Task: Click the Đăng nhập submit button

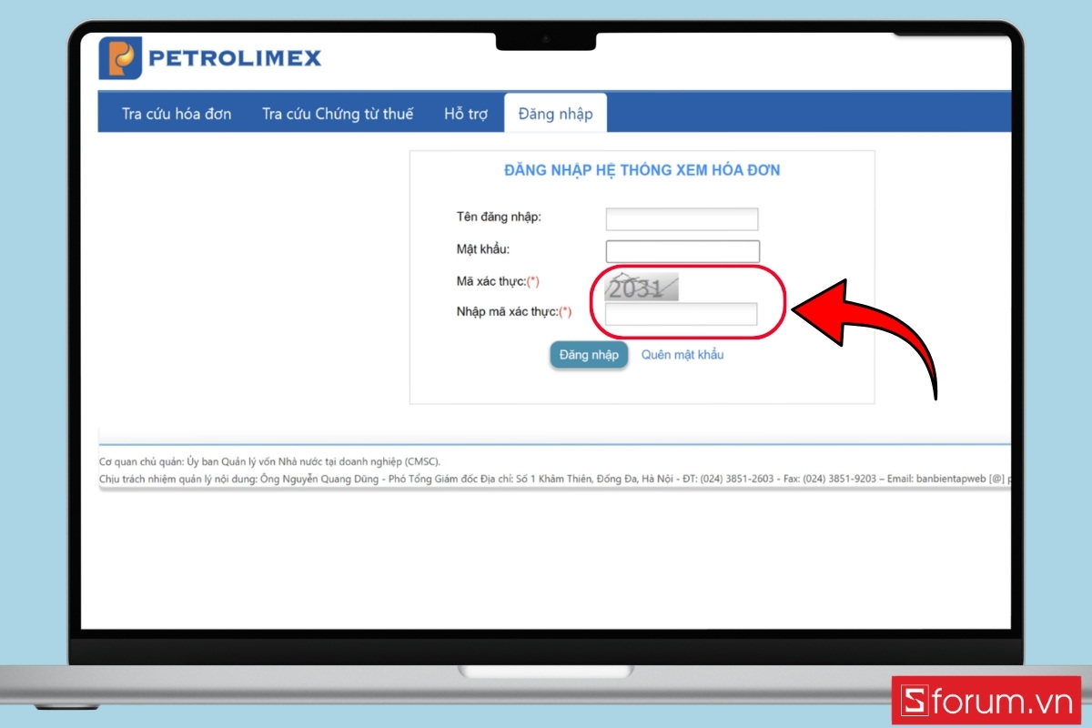Action: click(589, 355)
